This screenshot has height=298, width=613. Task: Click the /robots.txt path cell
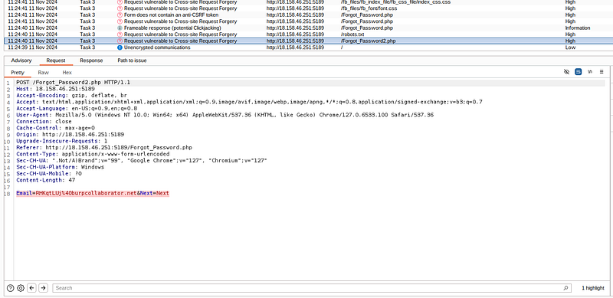[352, 34]
